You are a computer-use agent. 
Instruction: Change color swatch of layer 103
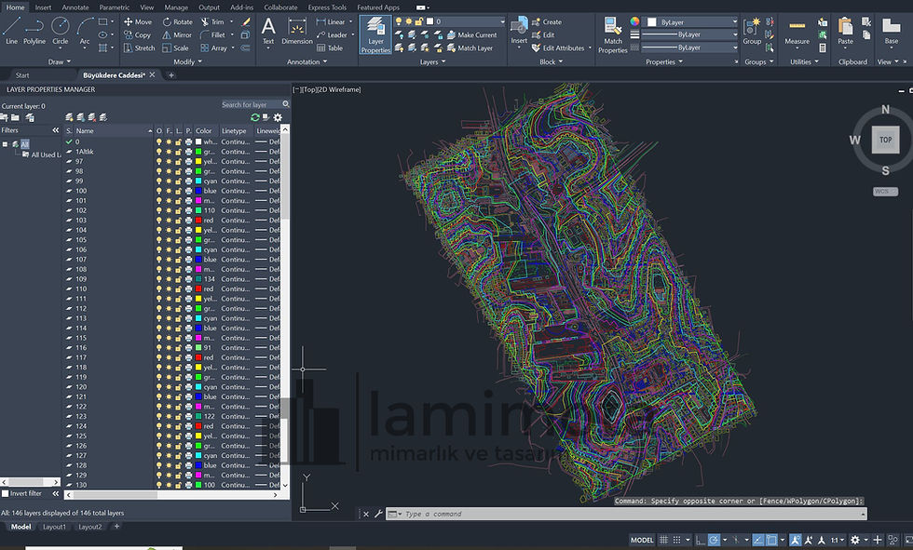pos(198,221)
